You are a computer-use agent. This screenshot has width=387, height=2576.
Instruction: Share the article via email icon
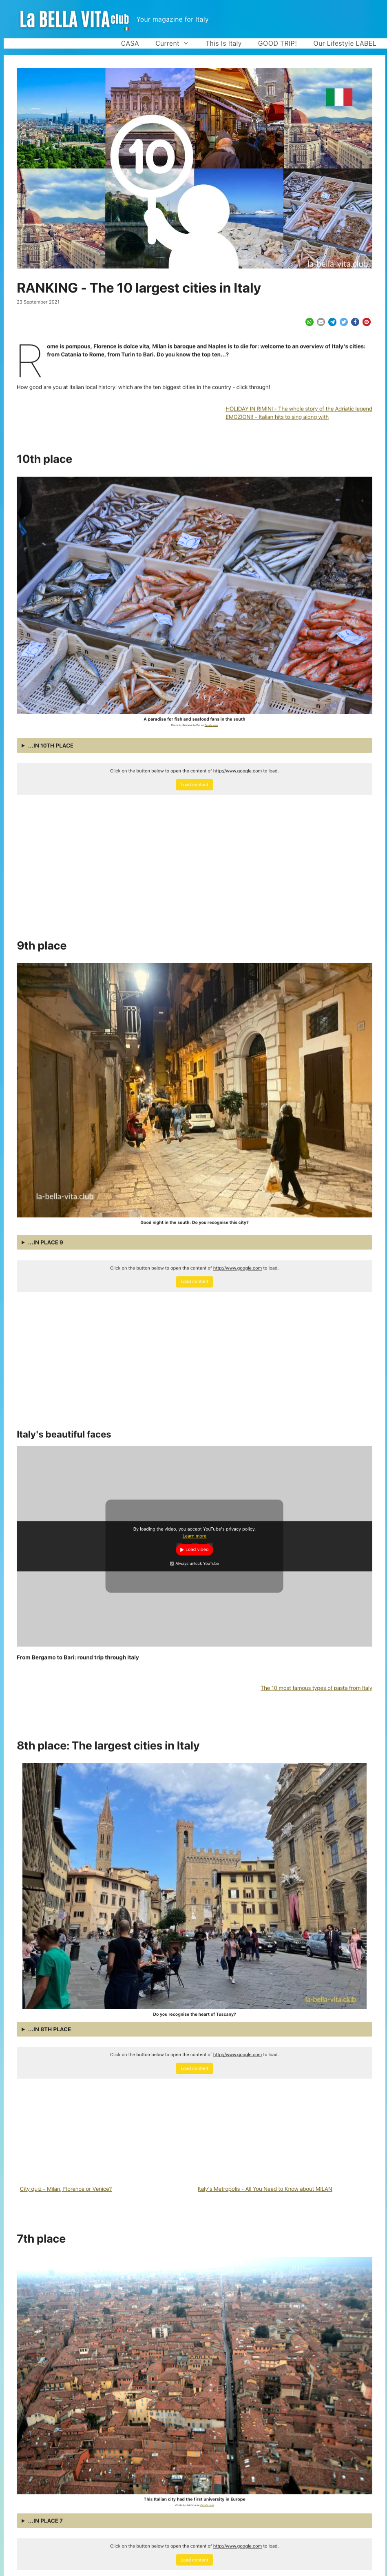[x=321, y=322]
